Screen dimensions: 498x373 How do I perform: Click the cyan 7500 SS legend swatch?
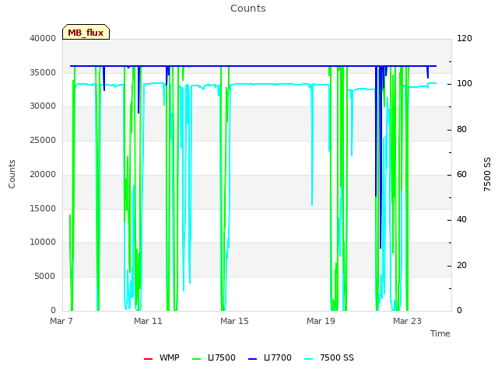point(308,359)
